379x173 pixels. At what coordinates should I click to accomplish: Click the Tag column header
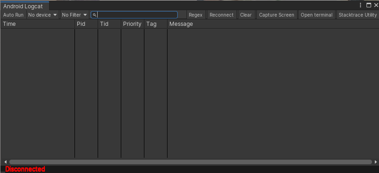coord(155,24)
